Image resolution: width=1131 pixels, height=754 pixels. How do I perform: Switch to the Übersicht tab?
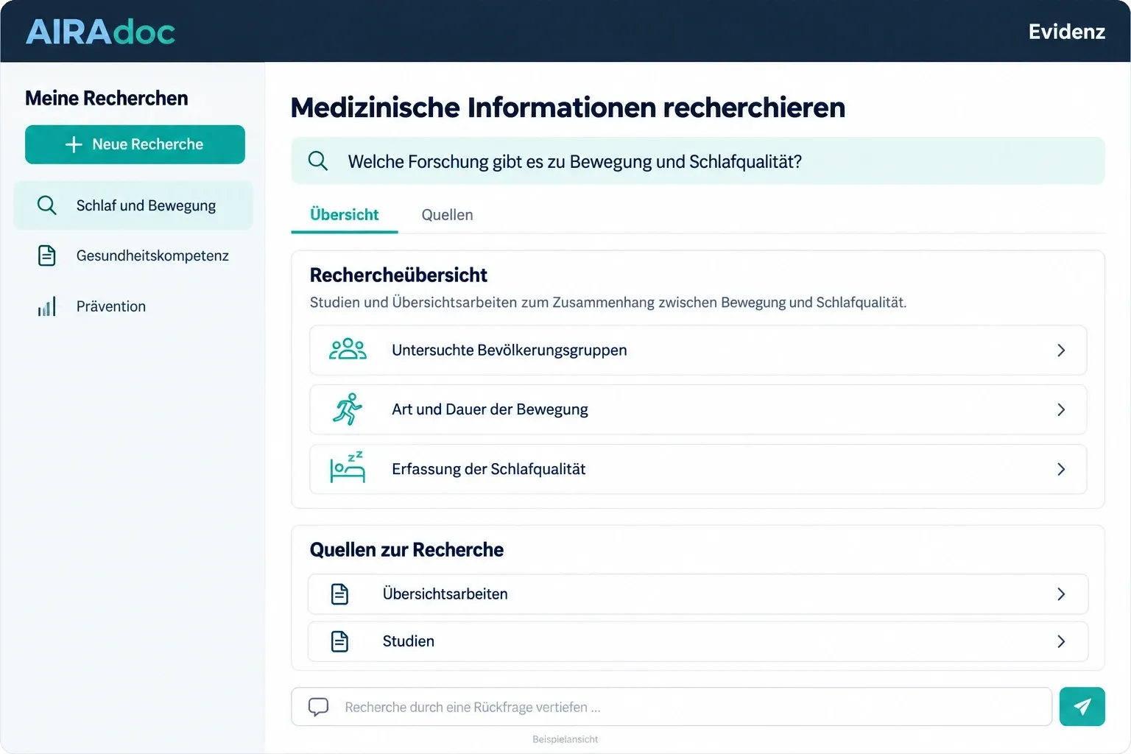tap(345, 215)
